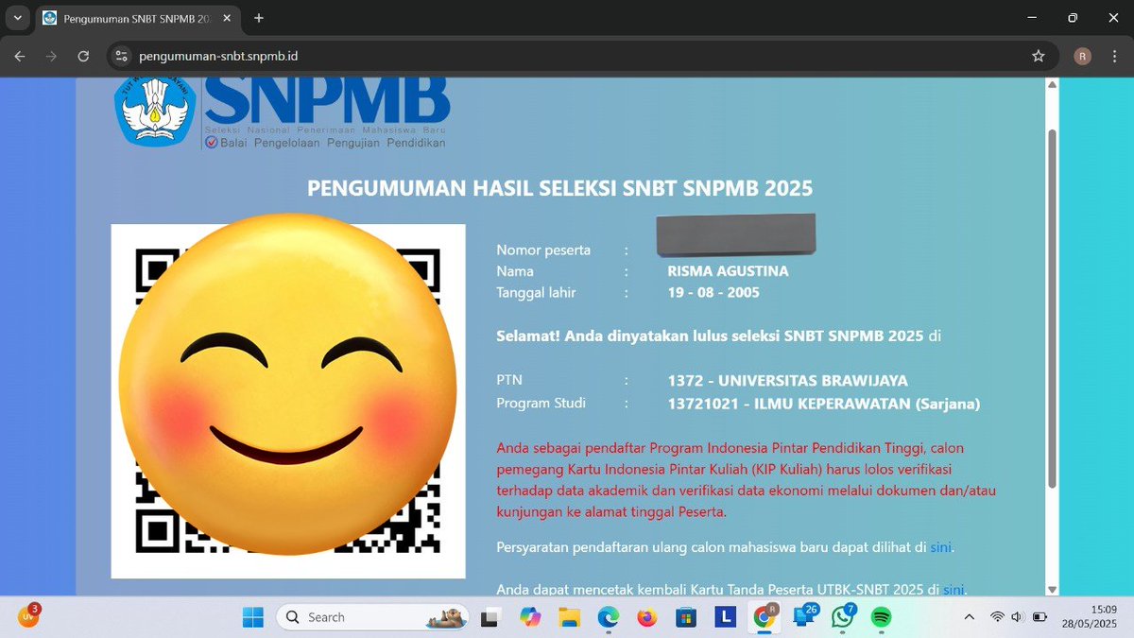Image resolution: width=1134 pixels, height=638 pixels.
Task: Open the tab search dropdown
Action: [17, 18]
